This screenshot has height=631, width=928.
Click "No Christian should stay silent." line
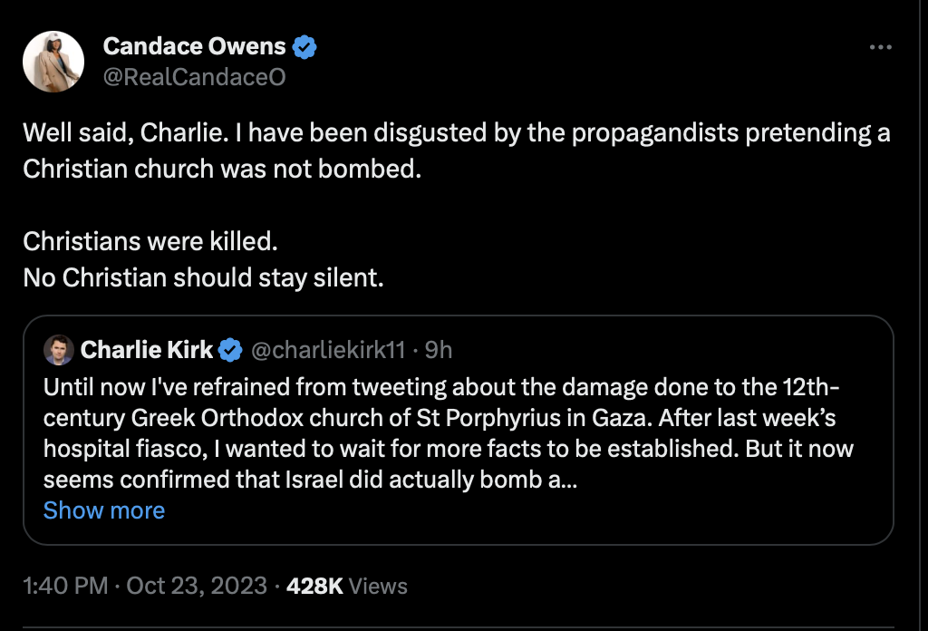click(204, 277)
